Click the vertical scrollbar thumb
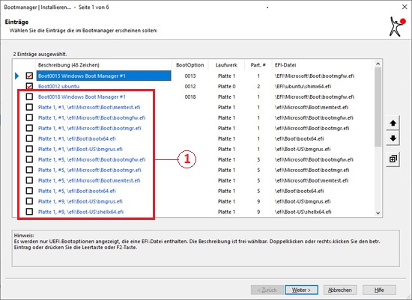 378,107
